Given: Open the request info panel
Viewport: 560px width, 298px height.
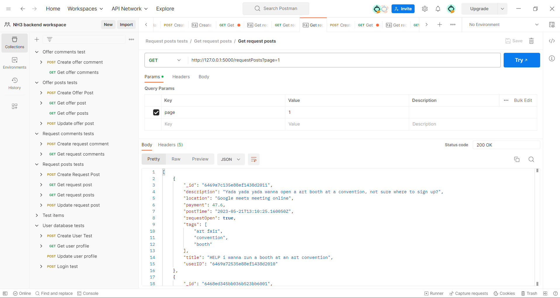Looking at the screenshot, I should (x=552, y=58).
